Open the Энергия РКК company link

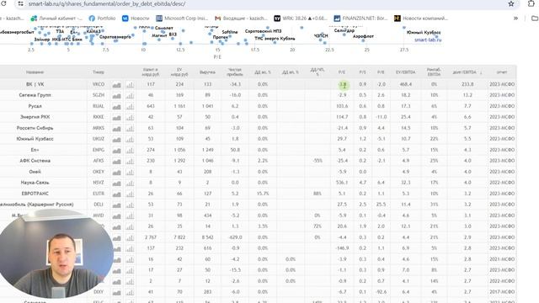click(x=35, y=117)
